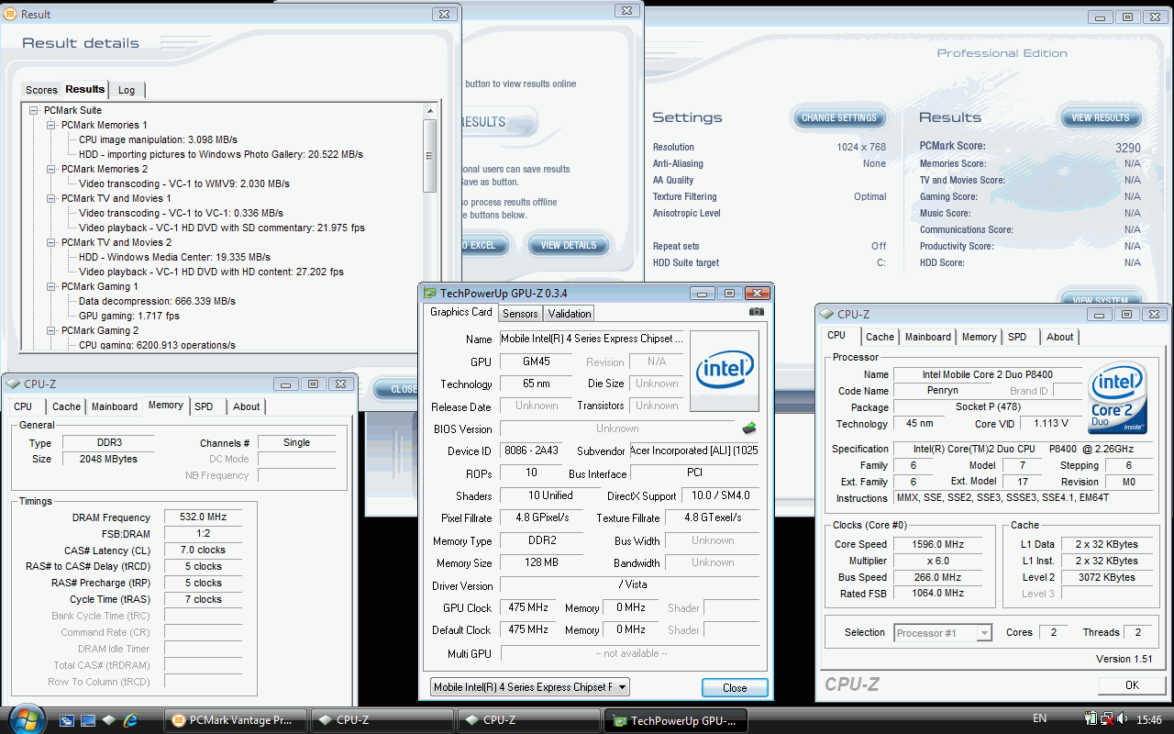
Task: Select the 'HDD - Windows Media Center' result row
Action: coord(174,257)
